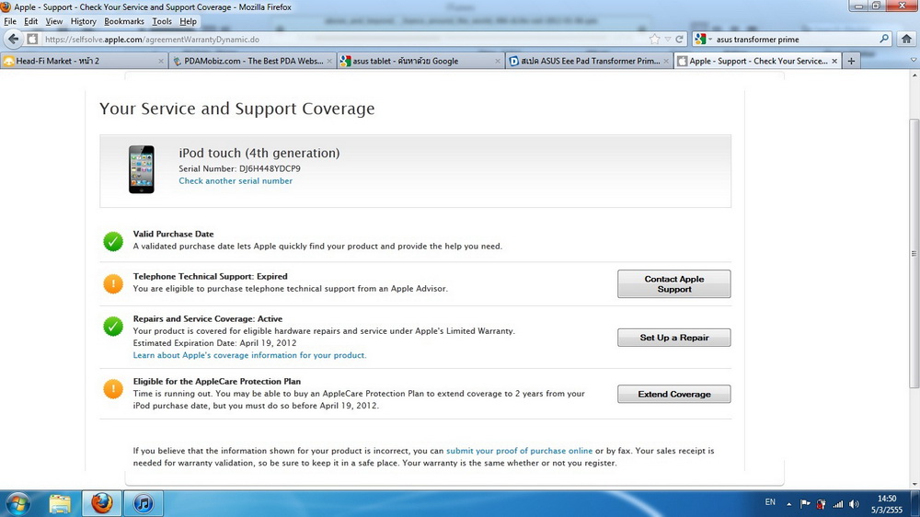Click the search magnifier icon
Screen dimensions: 920x517
click(x=884, y=40)
